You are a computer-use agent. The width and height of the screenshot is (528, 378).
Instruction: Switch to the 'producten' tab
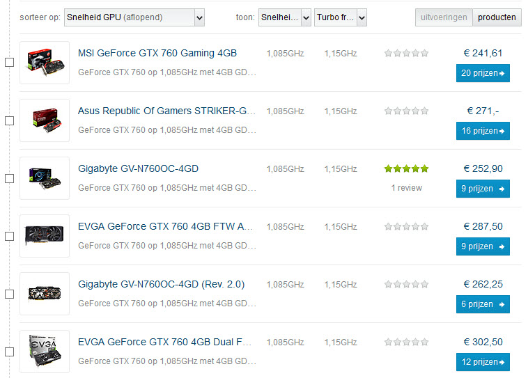(x=497, y=17)
